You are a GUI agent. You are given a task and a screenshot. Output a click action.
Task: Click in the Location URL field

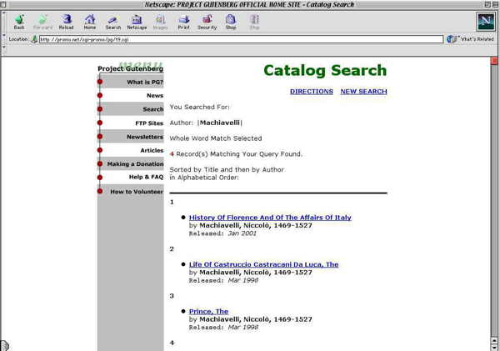point(241,39)
